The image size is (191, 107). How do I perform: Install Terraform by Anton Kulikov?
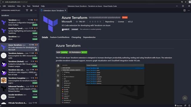(35, 25)
